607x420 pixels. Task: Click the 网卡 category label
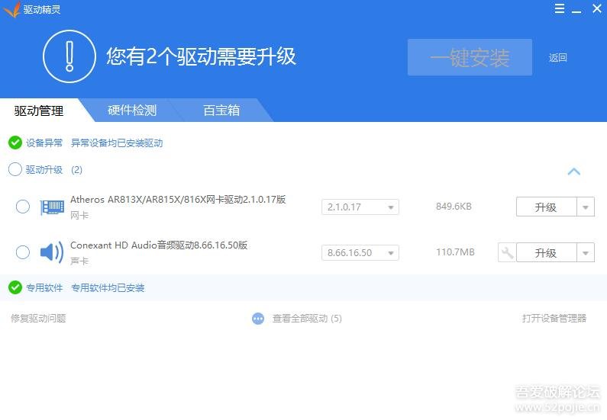pyautogui.click(x=79, y=215)
